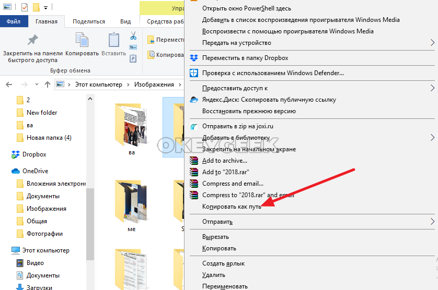438x290 pixels.
Task: Open the Quick Access Toolbar customize dropdown
Action: [46, 8]
